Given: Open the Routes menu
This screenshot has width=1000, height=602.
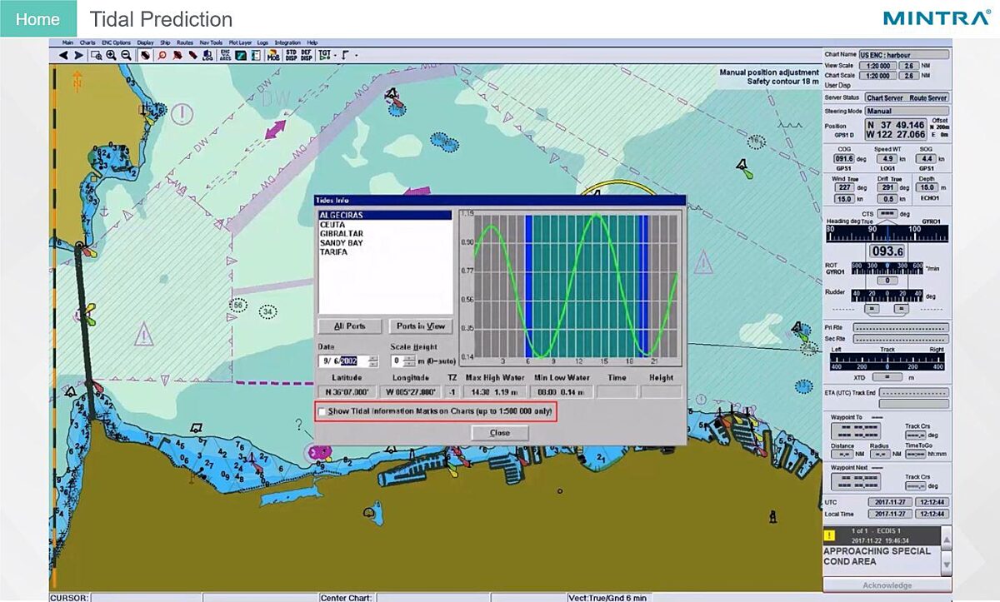Looking at the screenshot, I should click(x=185, y=42).
